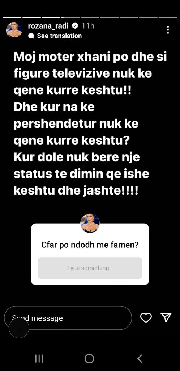Tap rozana_radi's profile picture at top
This screenshot has height=371, width=180.
click(x=14, y=30)
